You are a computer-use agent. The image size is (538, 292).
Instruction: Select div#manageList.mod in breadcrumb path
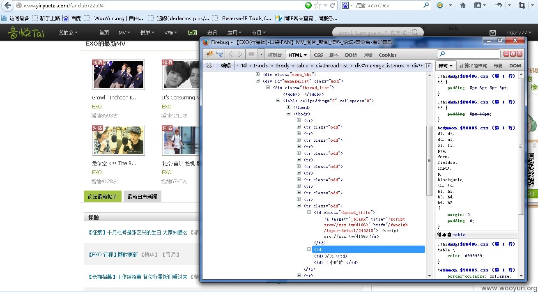379,66
